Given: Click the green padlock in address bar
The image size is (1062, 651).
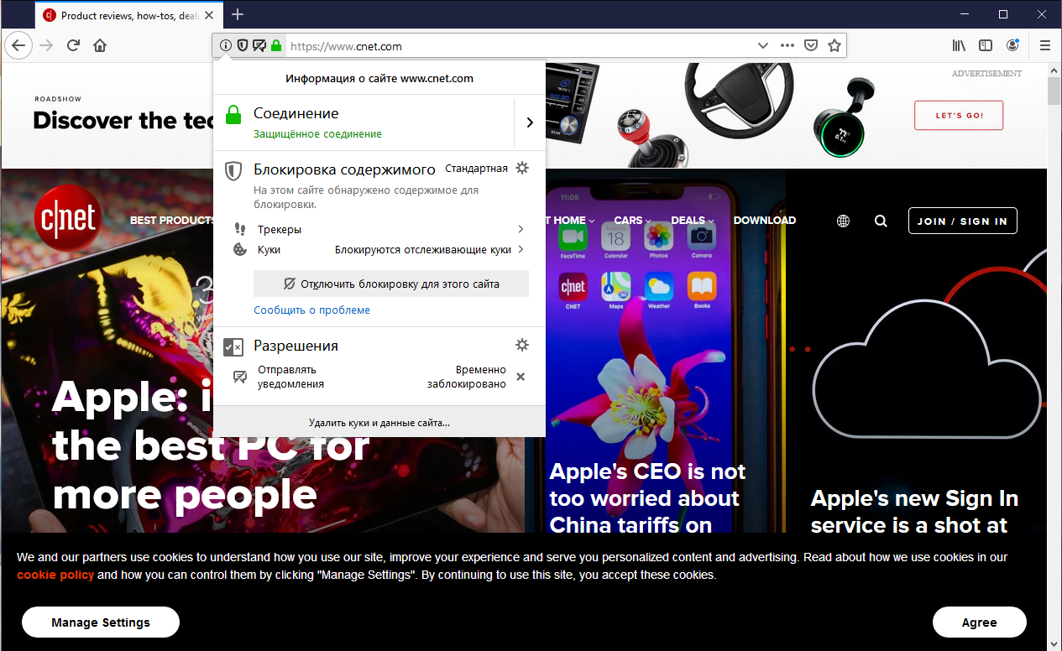Looking at the screenshot, I should coord(276,46).
